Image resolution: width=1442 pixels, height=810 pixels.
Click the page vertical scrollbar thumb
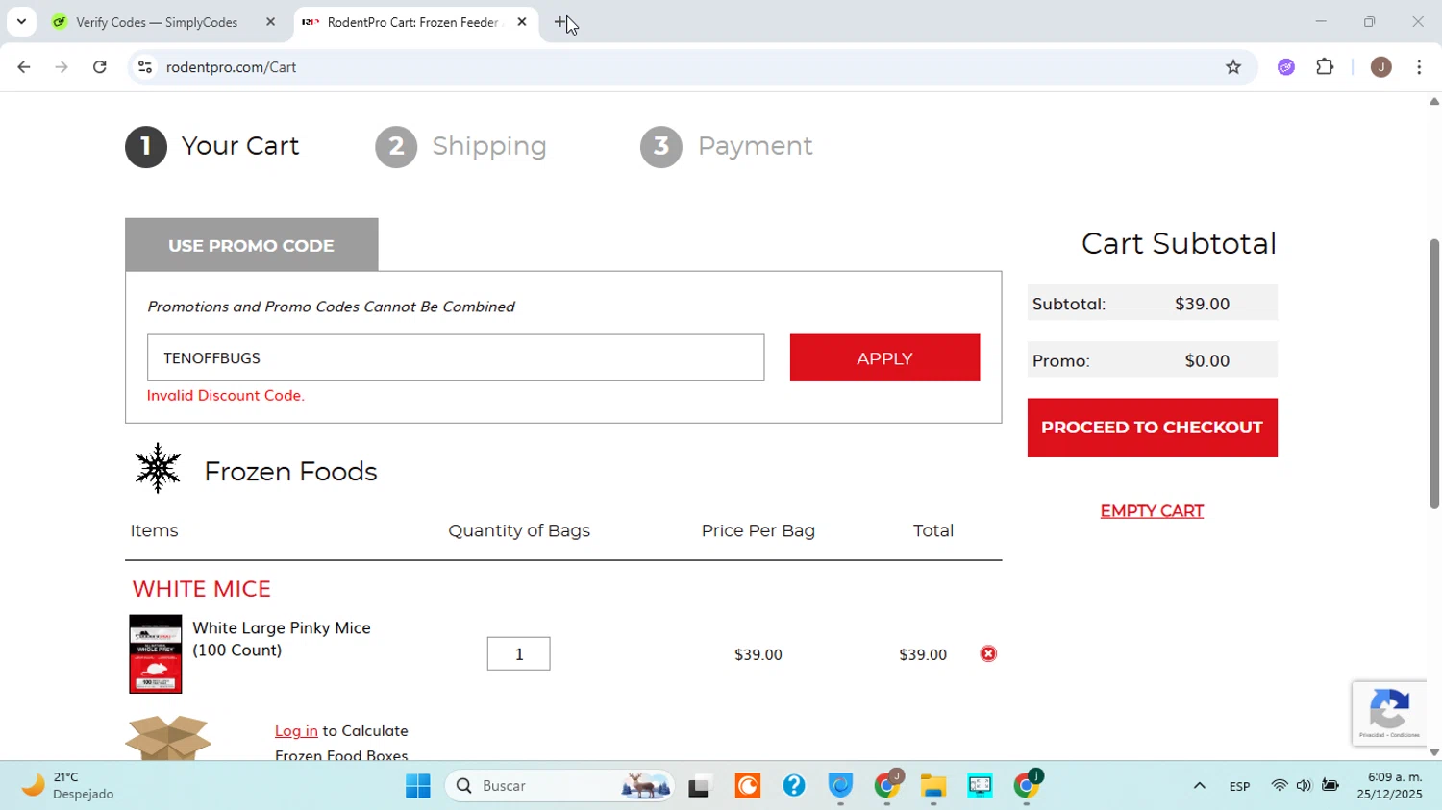1434,374
